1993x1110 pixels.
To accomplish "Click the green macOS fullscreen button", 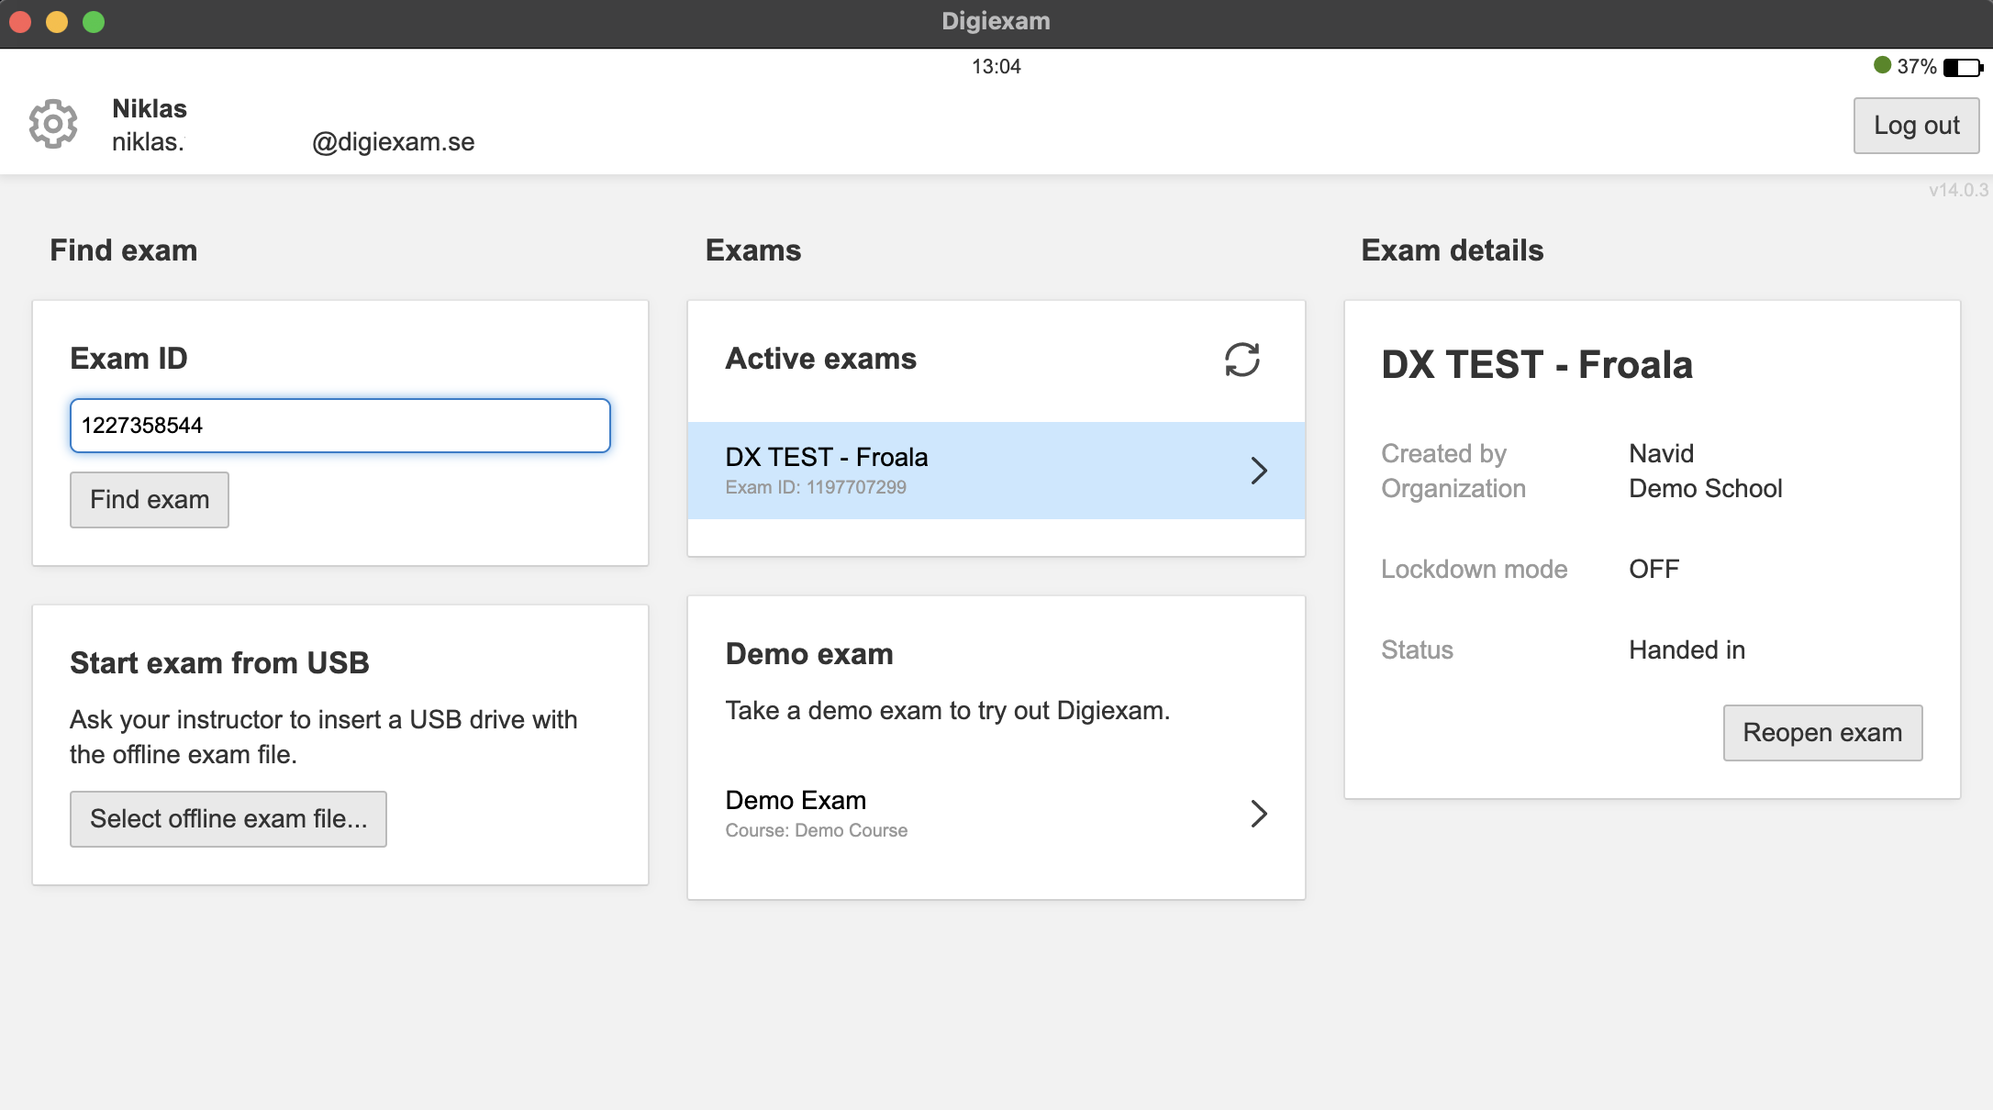I will [x=94, y=22].
